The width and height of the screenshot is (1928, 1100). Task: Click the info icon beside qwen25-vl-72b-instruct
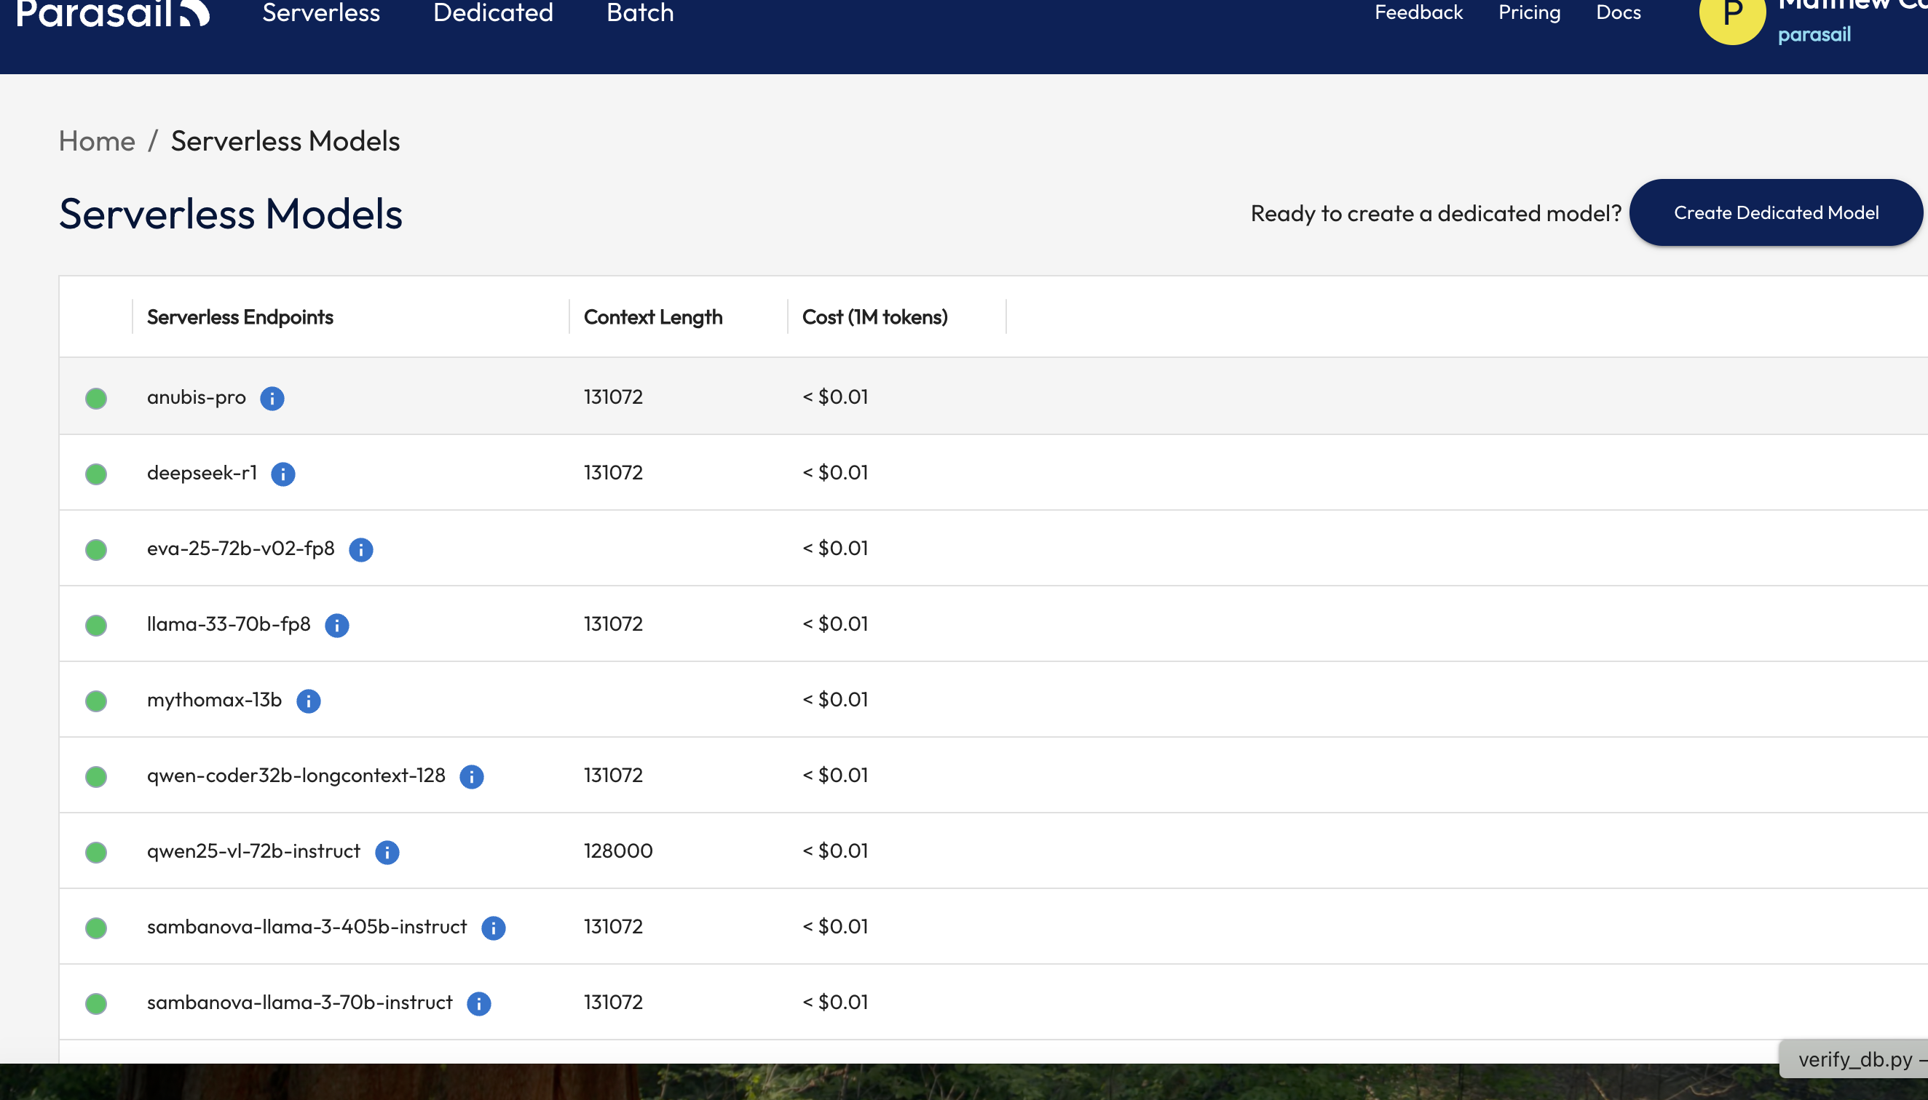coord(387,851)
